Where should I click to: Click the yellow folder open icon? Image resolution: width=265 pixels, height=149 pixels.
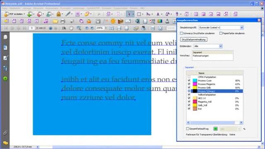(55, 21)
